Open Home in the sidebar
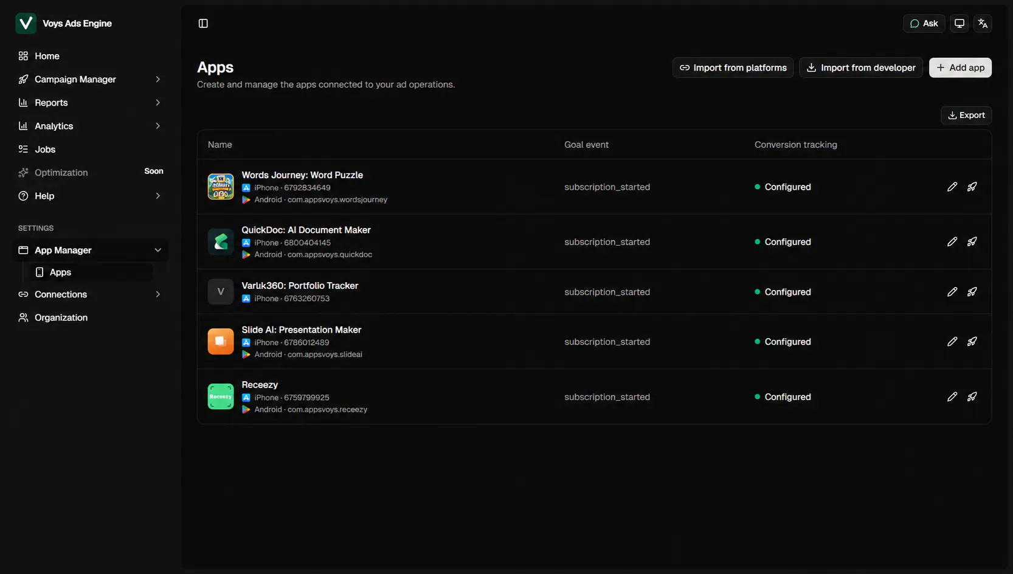This screenshot has height=574, width=1013. (x=90, y=56)
